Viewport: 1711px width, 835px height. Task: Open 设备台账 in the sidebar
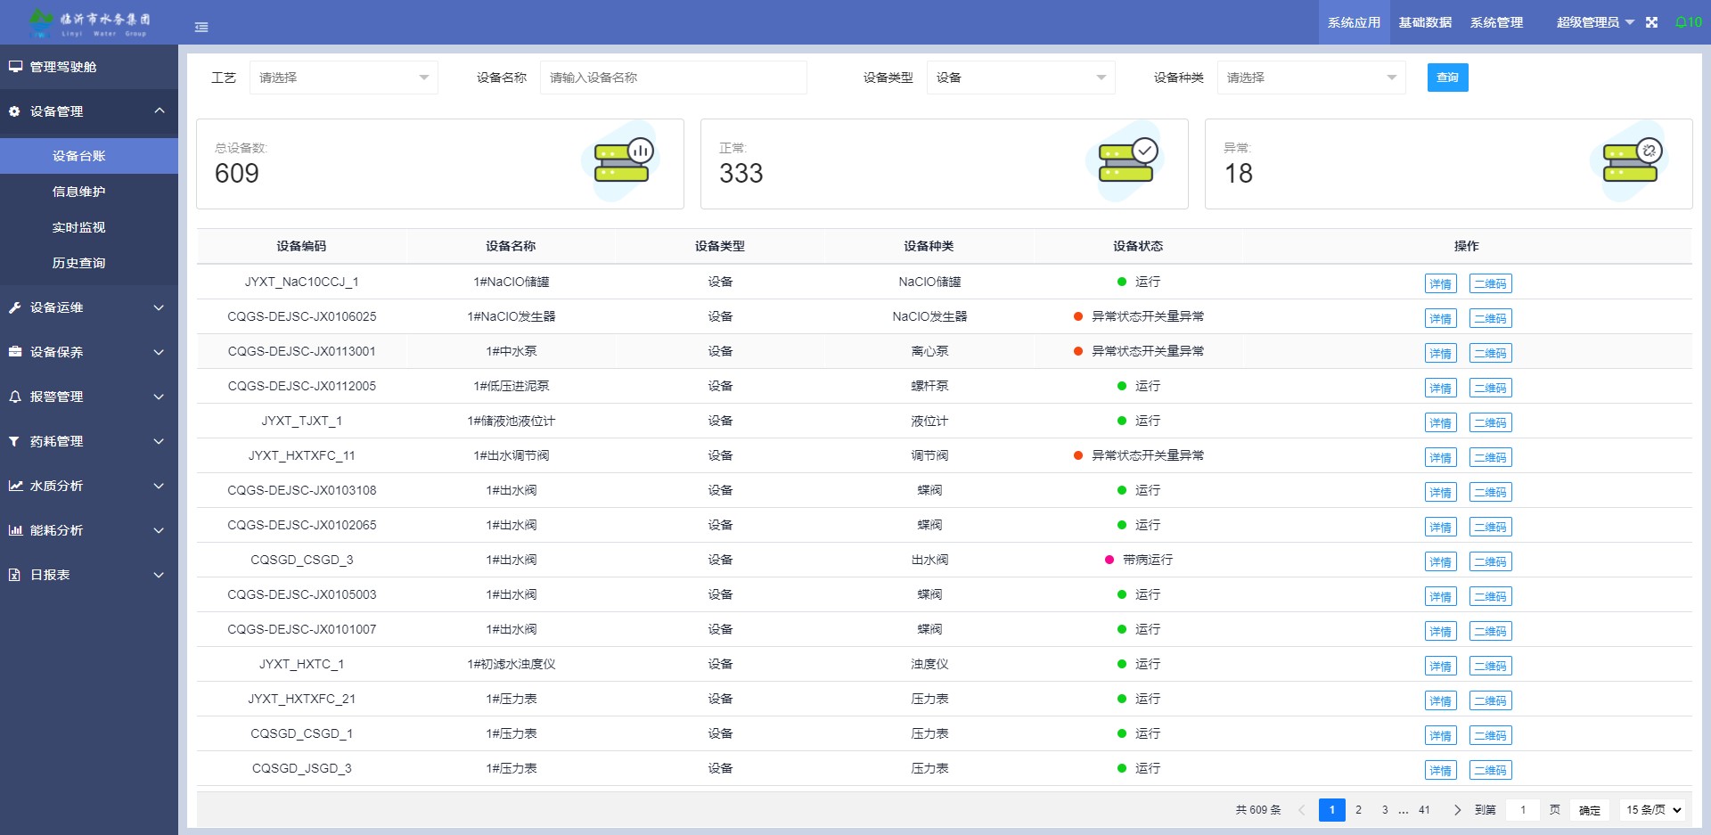point(89,156)
